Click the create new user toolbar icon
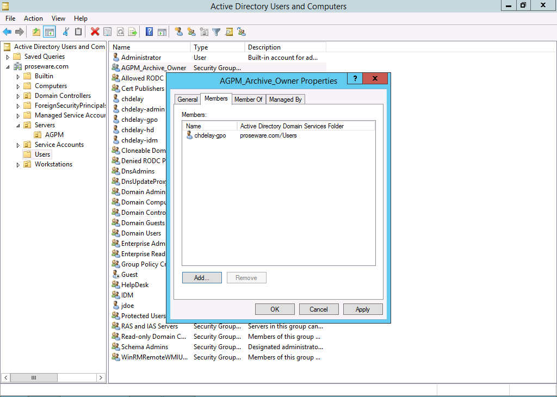Image resolution: width=557 pixels, height=397 pixels. point(178,32)
